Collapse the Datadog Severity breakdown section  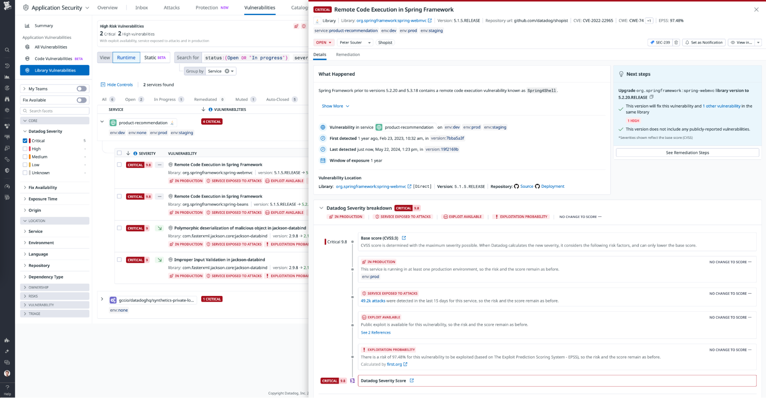click(321, 208)
